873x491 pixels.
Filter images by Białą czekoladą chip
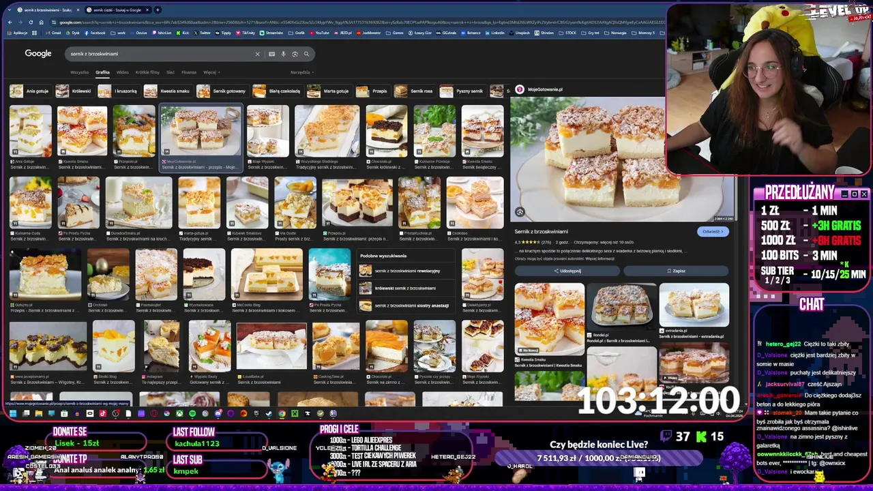278,91
